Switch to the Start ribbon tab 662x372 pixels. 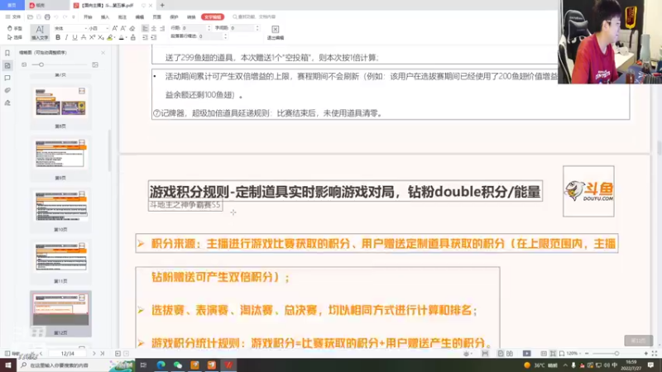(88, 17)
